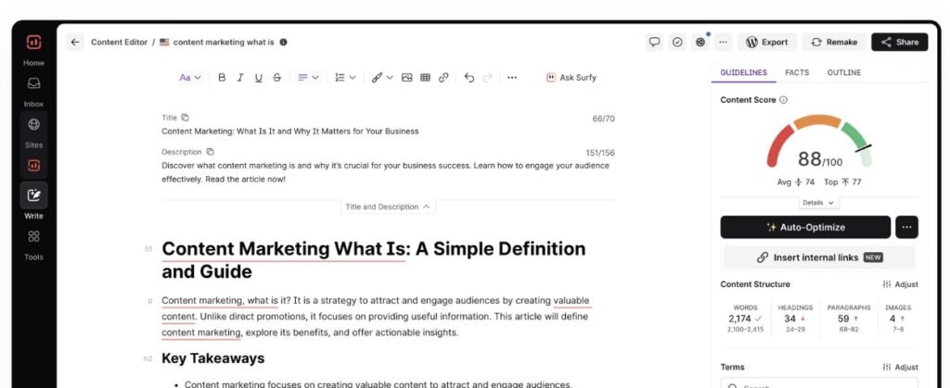Click the Content Score info icon
Screen dimensions: 950x388
point(783,100)
